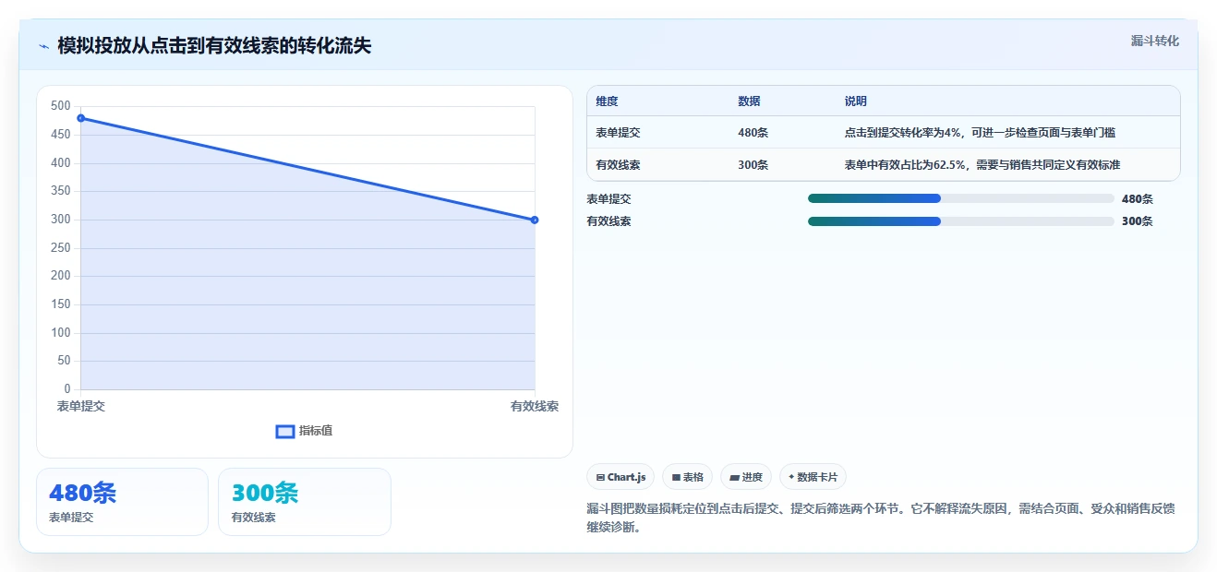Click the 300条 有效线索 stat card
Image resolution: width=1217 pixels, height=572 pixels.
tap(304, 502)
